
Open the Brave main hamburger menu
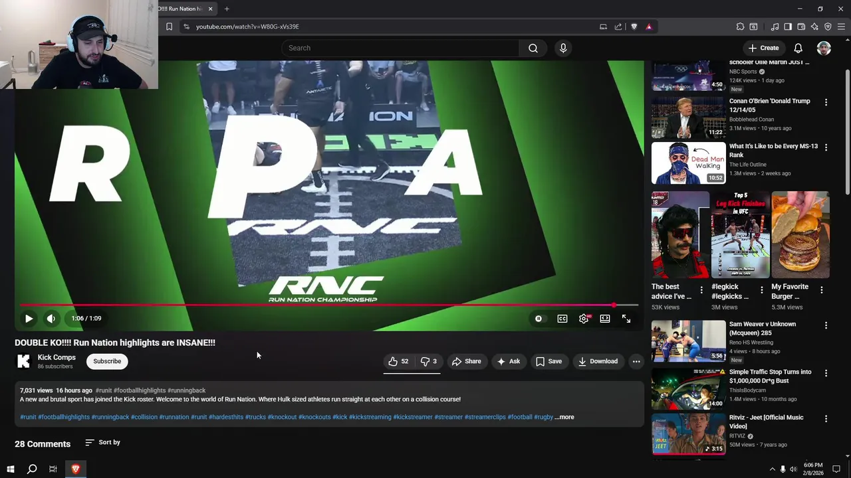click(x=841, y=27)
